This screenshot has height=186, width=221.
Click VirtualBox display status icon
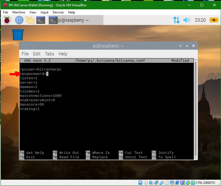tap(172, 183)
